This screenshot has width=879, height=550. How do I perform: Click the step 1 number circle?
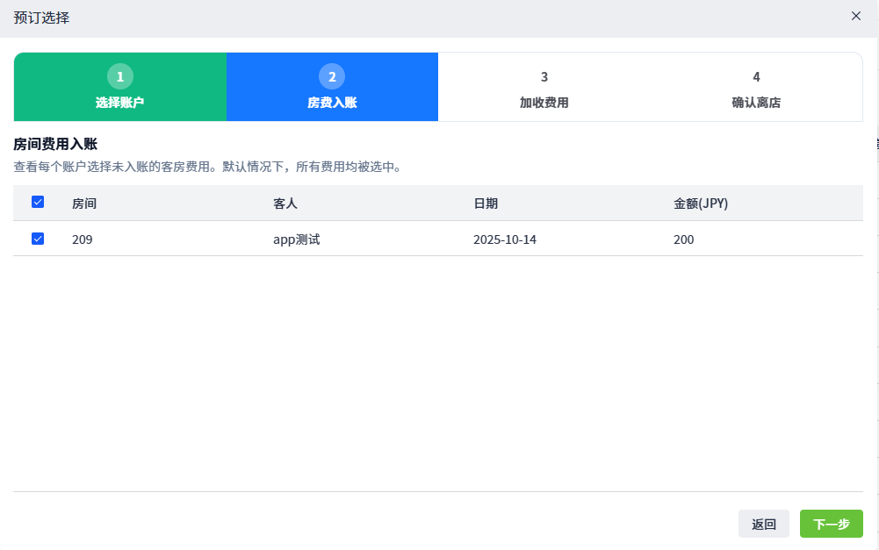click(120, 77)
